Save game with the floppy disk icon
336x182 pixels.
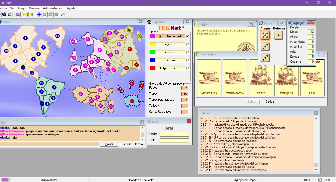[18, 14]
